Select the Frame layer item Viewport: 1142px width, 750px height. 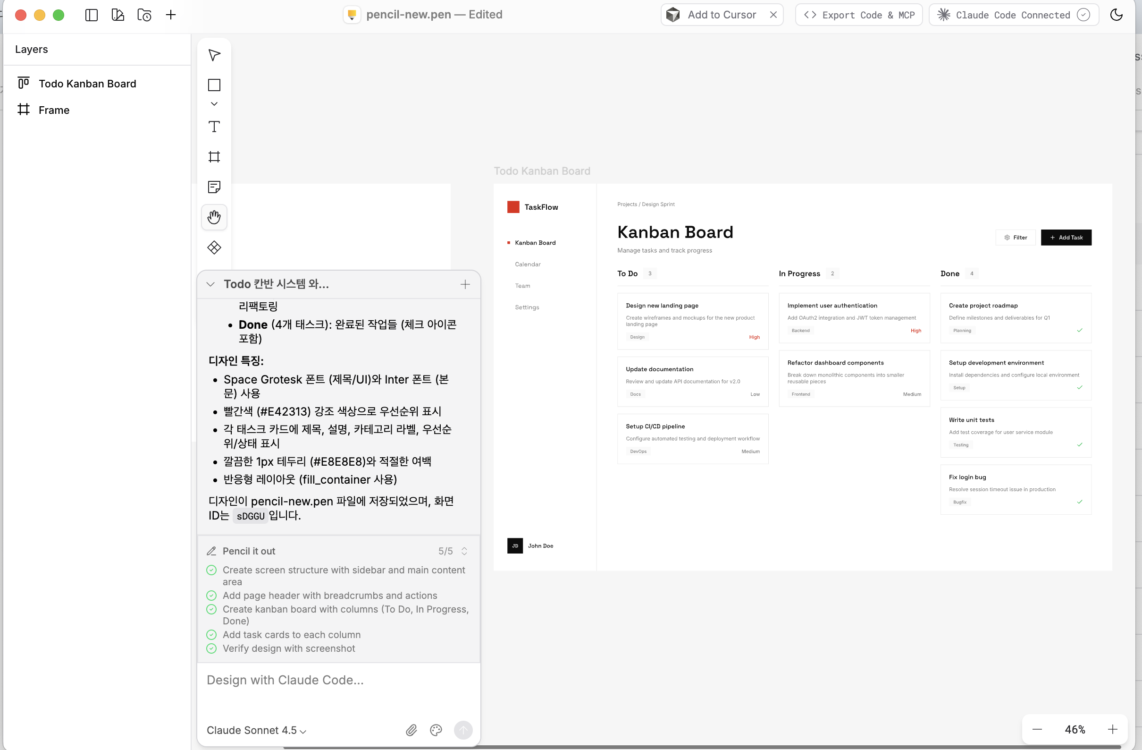coord(54,110)
